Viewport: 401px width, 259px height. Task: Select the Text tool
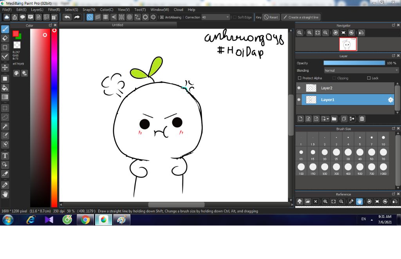point(5,156)
